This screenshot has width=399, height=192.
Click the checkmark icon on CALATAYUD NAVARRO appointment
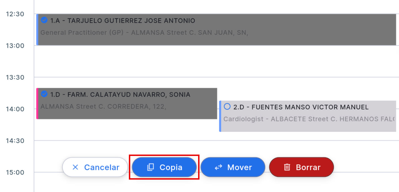[x=45, y=94]
